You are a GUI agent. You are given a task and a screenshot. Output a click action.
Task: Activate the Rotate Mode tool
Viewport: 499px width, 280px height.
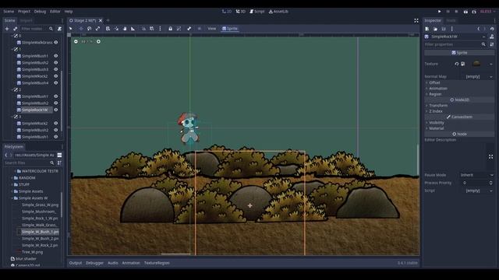click(89, 29)
